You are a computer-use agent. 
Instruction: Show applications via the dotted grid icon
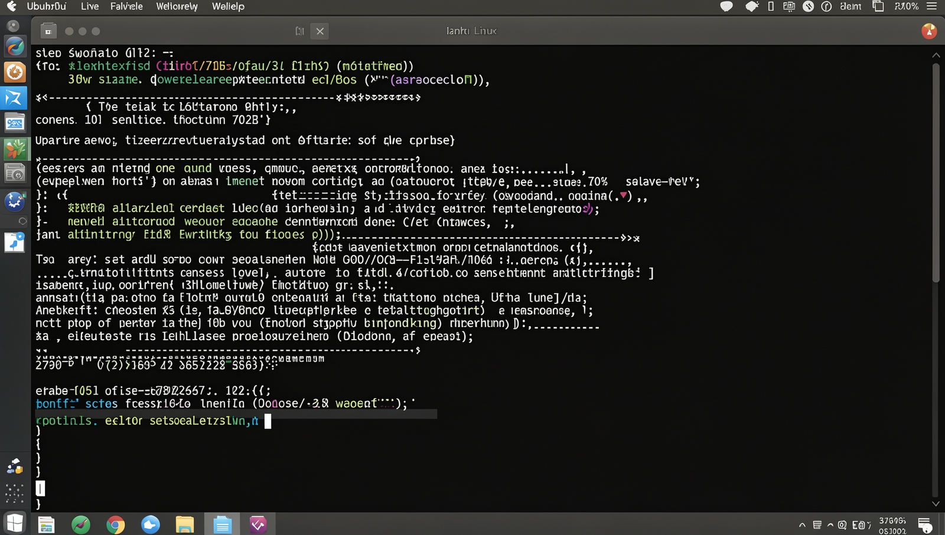tap(15, 492)
